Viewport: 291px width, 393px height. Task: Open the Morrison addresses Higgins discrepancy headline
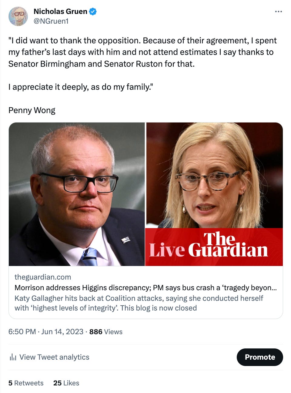coord(145,287)
